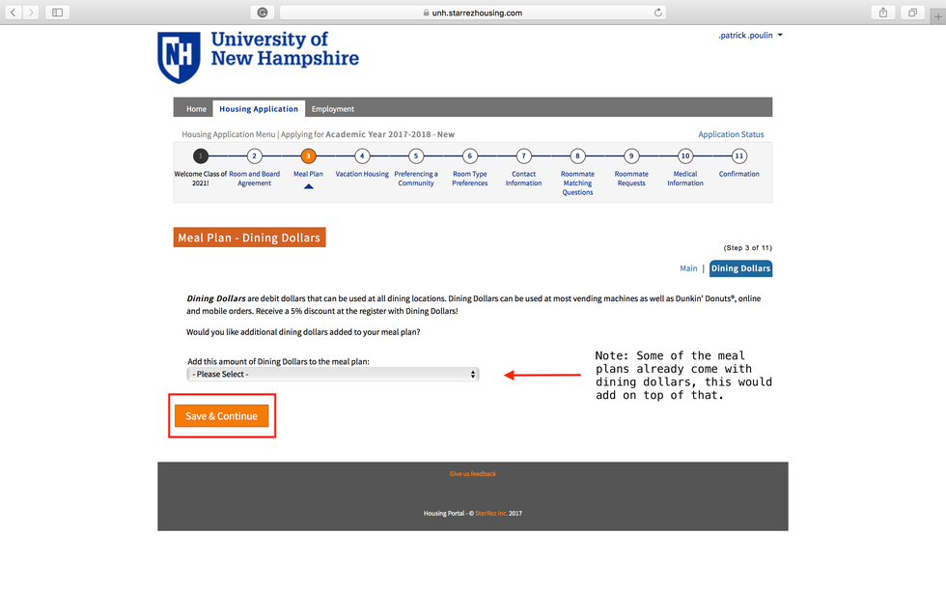Click the Safari back arrow button

(14, 13)
